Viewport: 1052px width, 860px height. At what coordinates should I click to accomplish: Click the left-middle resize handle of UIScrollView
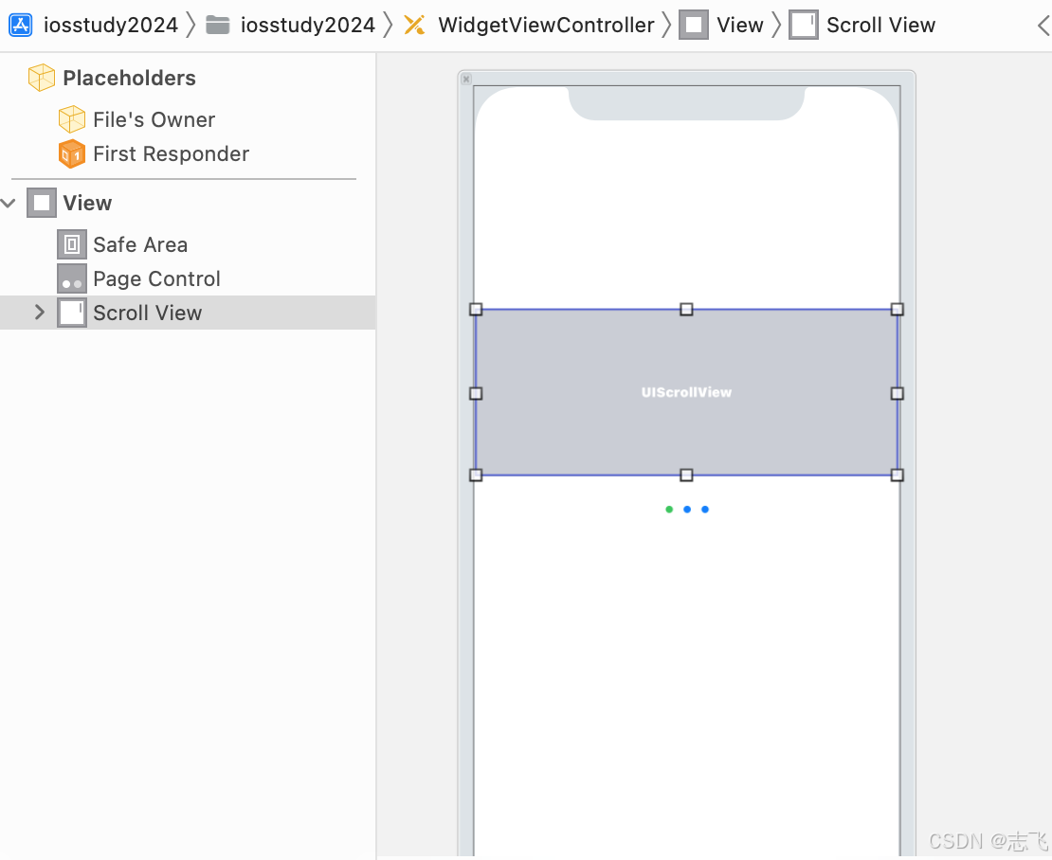click(x=476, y=393)
